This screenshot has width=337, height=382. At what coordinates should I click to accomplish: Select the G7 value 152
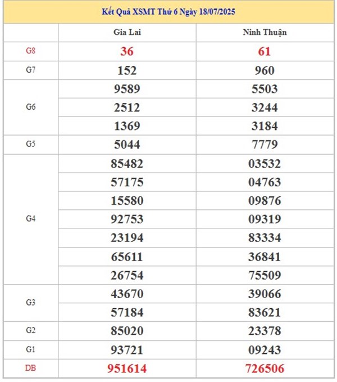(x=127, y=71)
